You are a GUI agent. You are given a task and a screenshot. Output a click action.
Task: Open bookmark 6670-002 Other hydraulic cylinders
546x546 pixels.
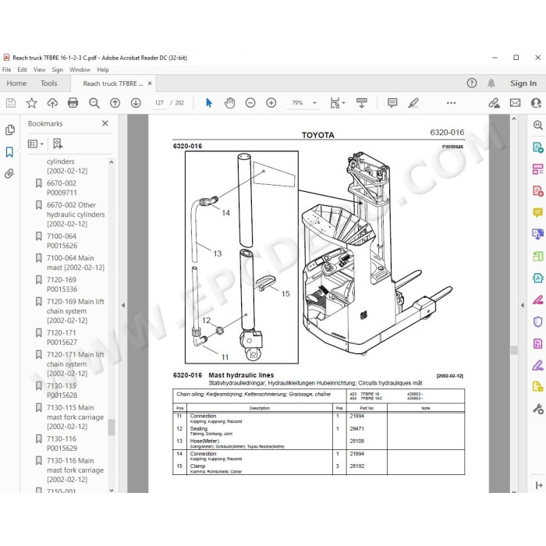pyautogui.click(x=76, y=214)
